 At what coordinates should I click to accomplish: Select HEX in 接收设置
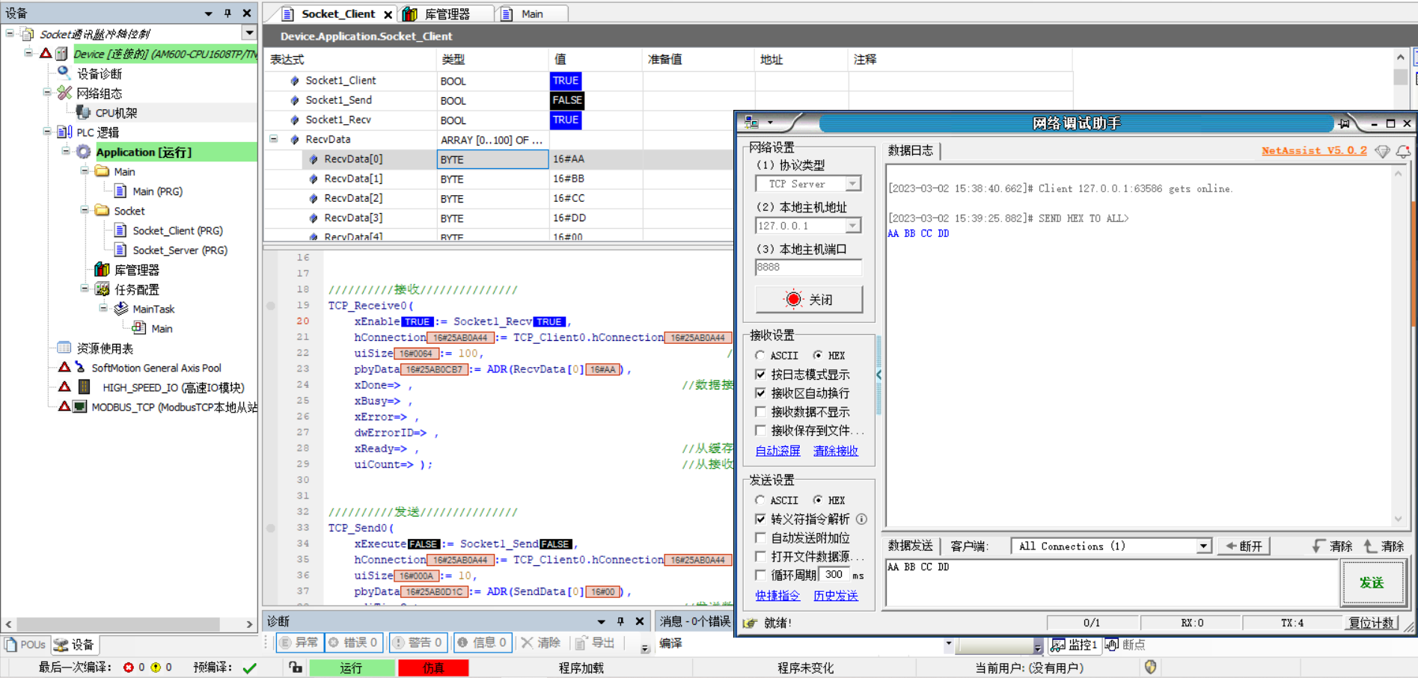(818, 355)
